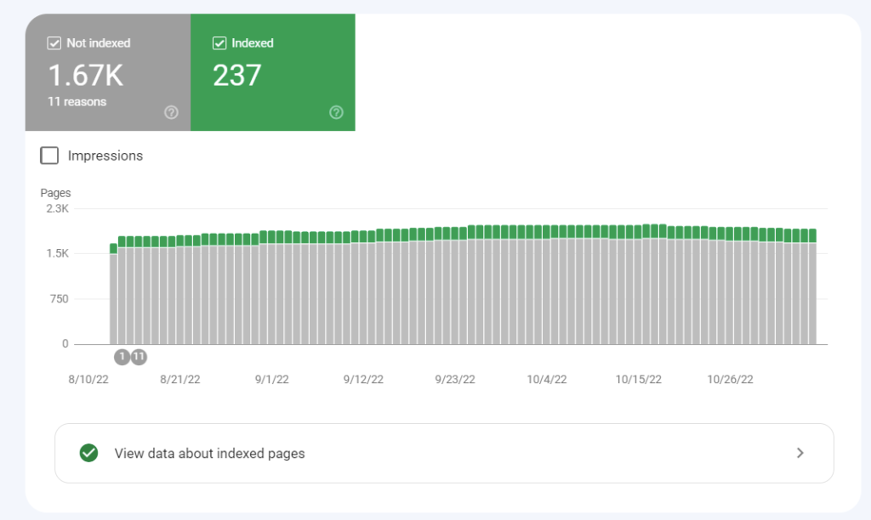871x520 pixels.
Task: Click the "11 reasons" text
Action: [77, 102]
